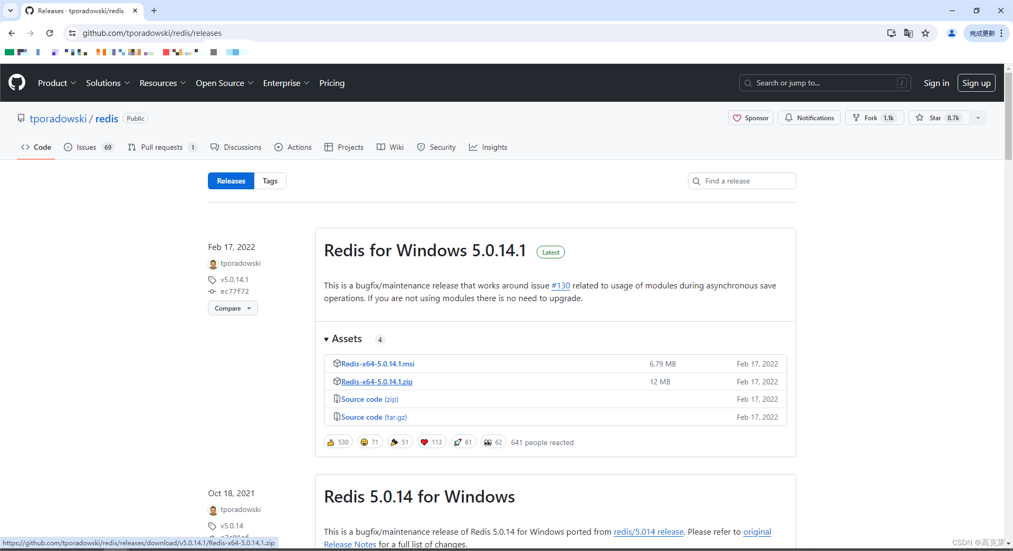Switch to the Tags view
This screenshot has width=1013, height=551.
(x=270, y=181)
